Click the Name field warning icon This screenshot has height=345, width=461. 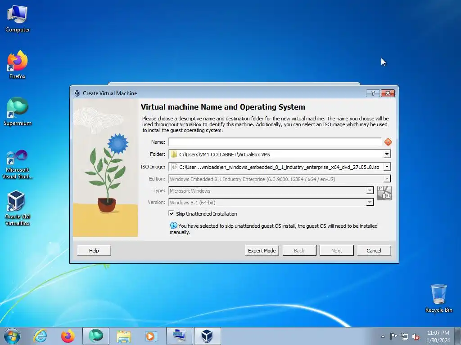(388, 142)
